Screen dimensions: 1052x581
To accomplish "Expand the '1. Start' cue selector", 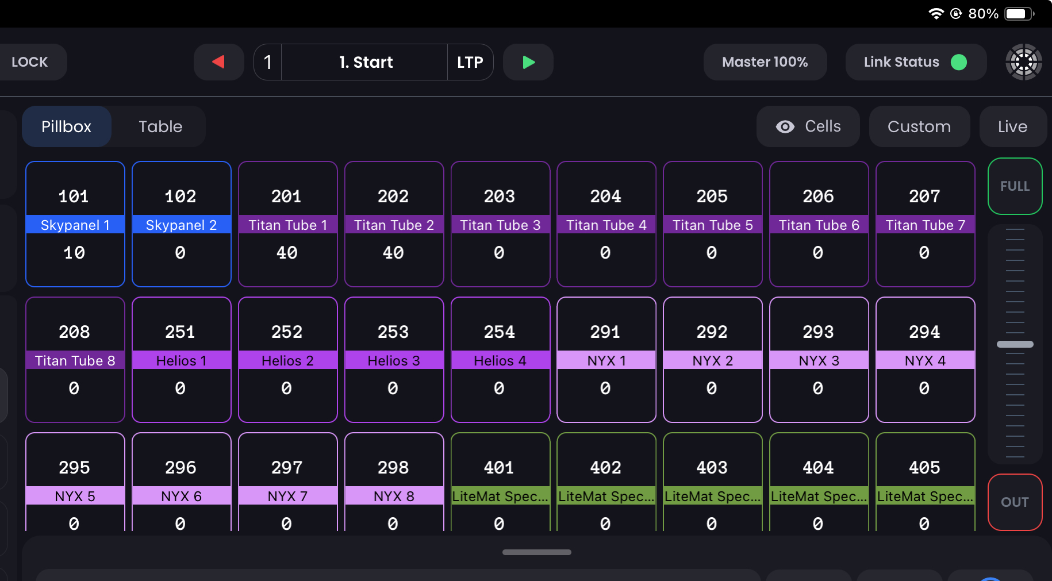I will [365, 62].
